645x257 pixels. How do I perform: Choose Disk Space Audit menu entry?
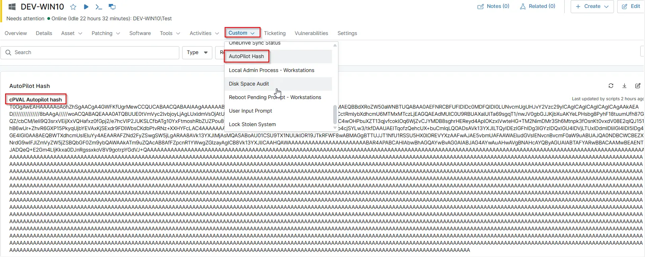[249, 84]
